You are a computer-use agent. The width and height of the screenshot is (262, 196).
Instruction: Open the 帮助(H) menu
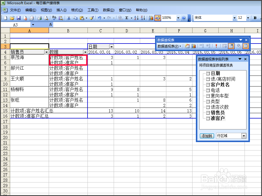(x=142, y=10)
